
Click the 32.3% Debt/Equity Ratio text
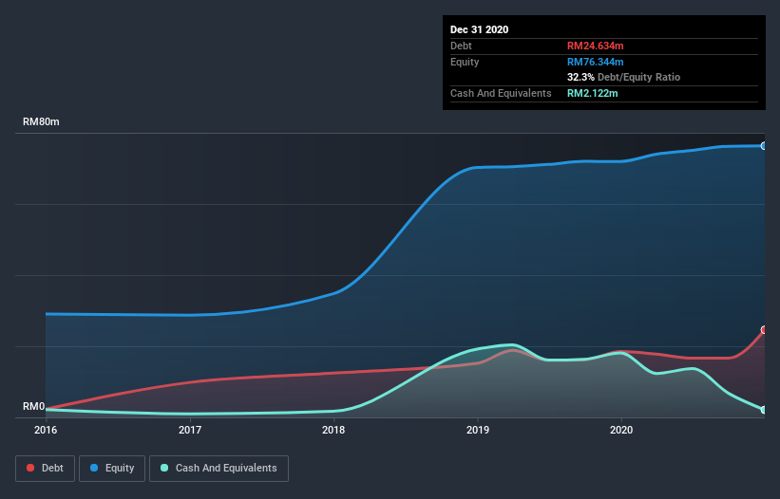623,77
